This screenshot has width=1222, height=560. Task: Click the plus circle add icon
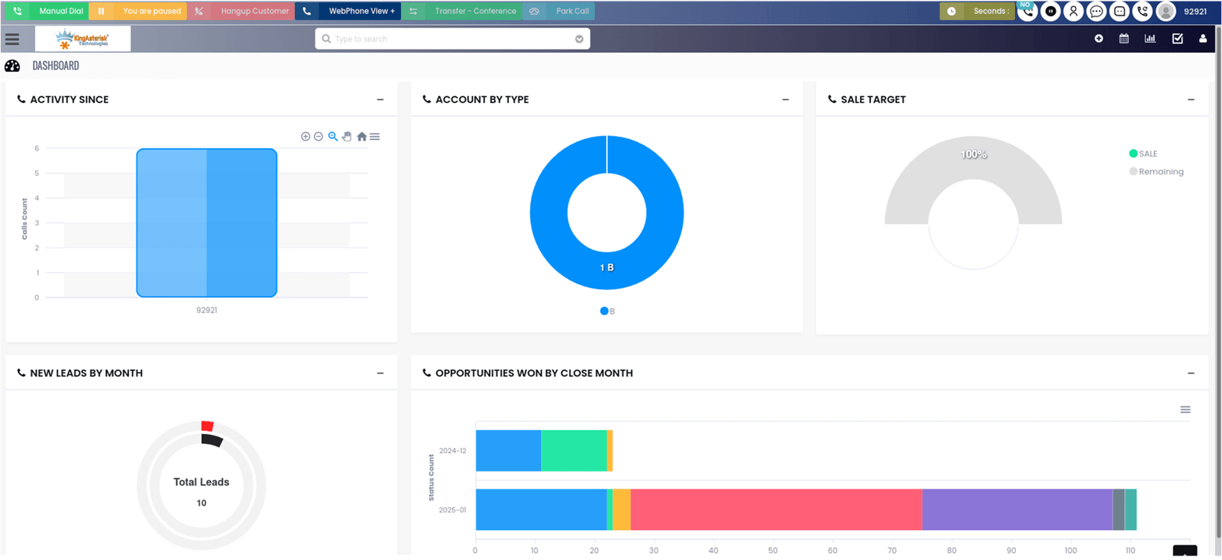[x=1098, y=38]
